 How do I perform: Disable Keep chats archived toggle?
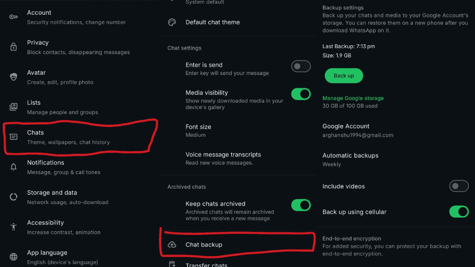pyautogui.click(x=301, y=205)
